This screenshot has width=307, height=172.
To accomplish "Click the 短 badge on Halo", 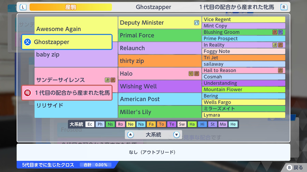I will (191, 73).
